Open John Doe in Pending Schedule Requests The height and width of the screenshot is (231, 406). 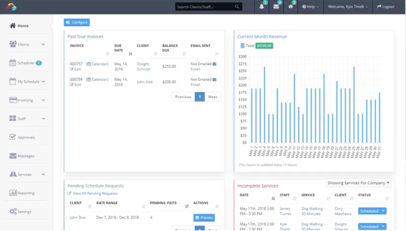78,218
